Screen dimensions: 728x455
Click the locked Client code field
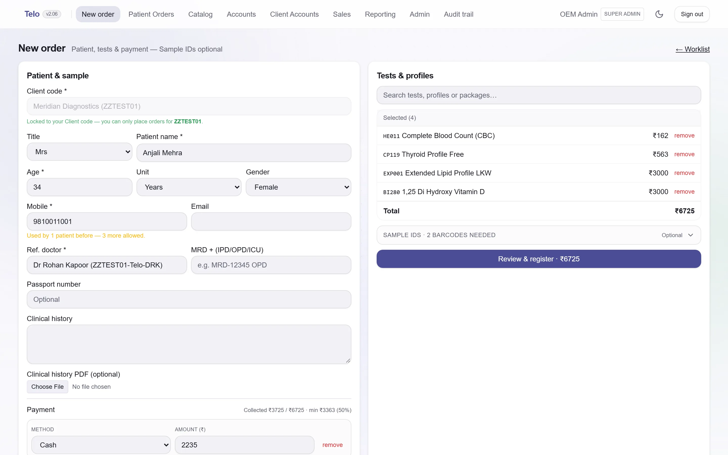[x=189, y=106]
